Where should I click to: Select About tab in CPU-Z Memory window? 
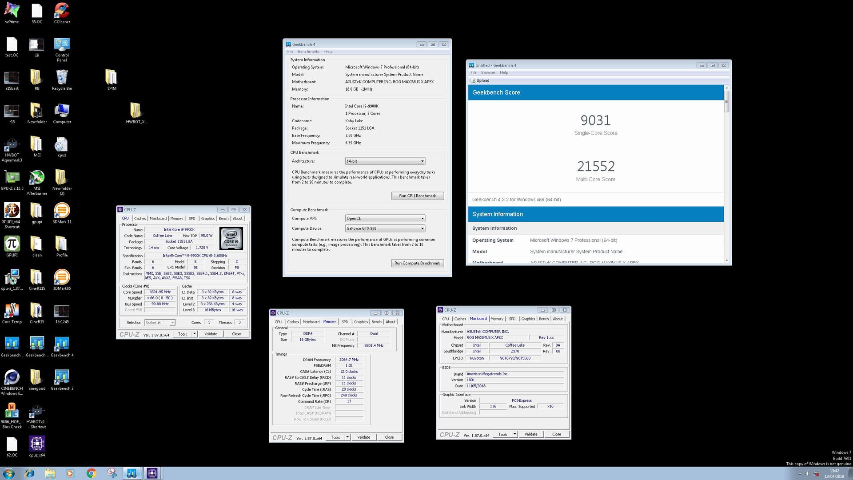391,322
